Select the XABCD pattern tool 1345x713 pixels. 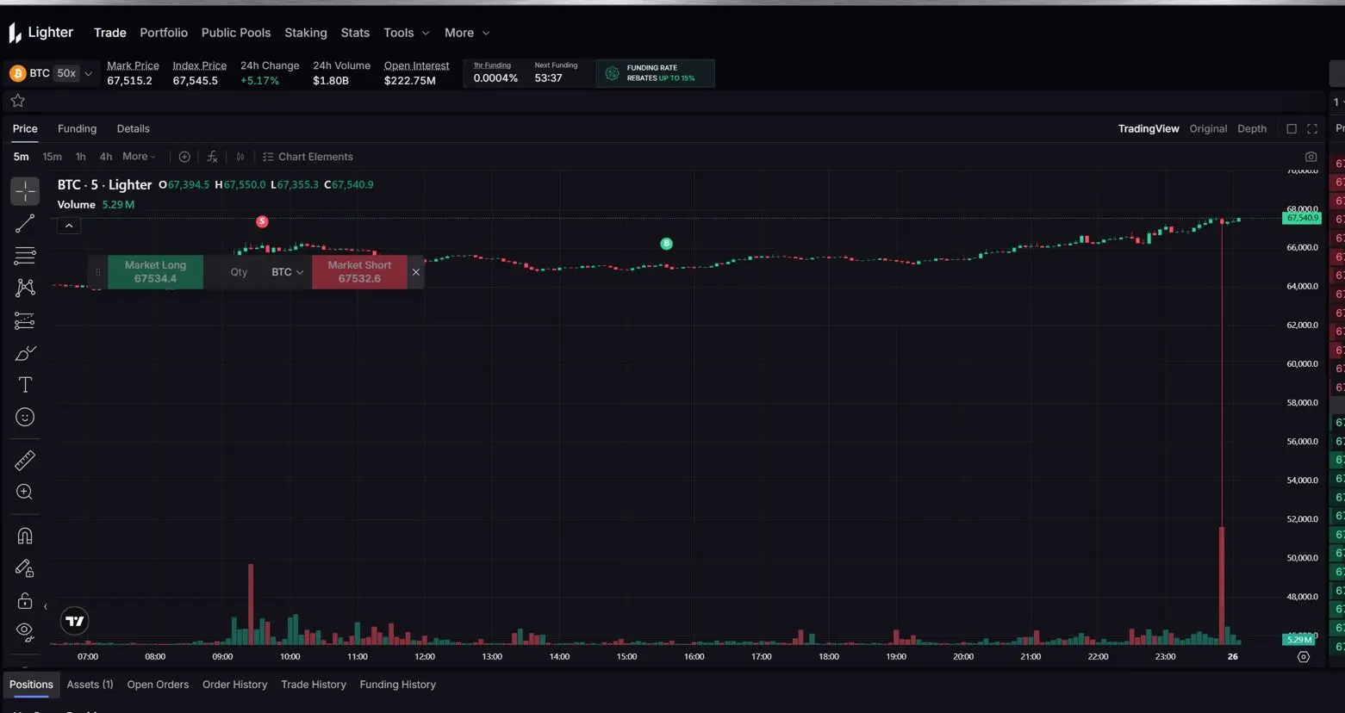click(x=25, y=288)
